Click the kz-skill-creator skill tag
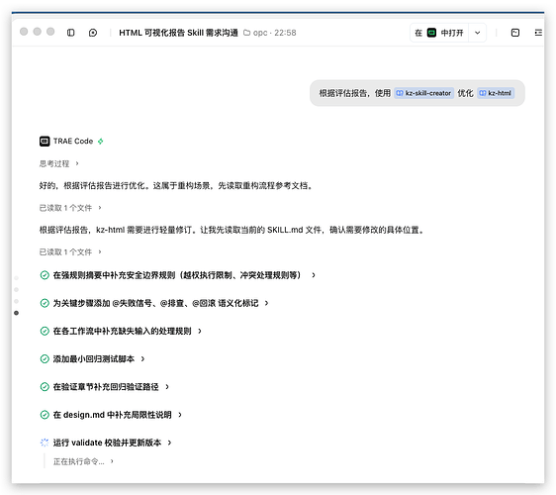The image size is (556, 495). [x=423, y=93]
